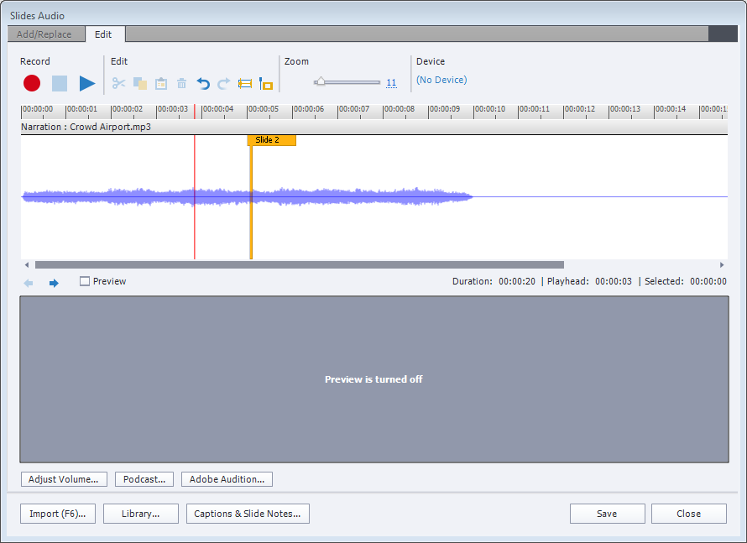Viewport: 747px width, 543px height.
Task: Select the Slide 2 marker on the timeline
Action: click(x=270, y=140)
